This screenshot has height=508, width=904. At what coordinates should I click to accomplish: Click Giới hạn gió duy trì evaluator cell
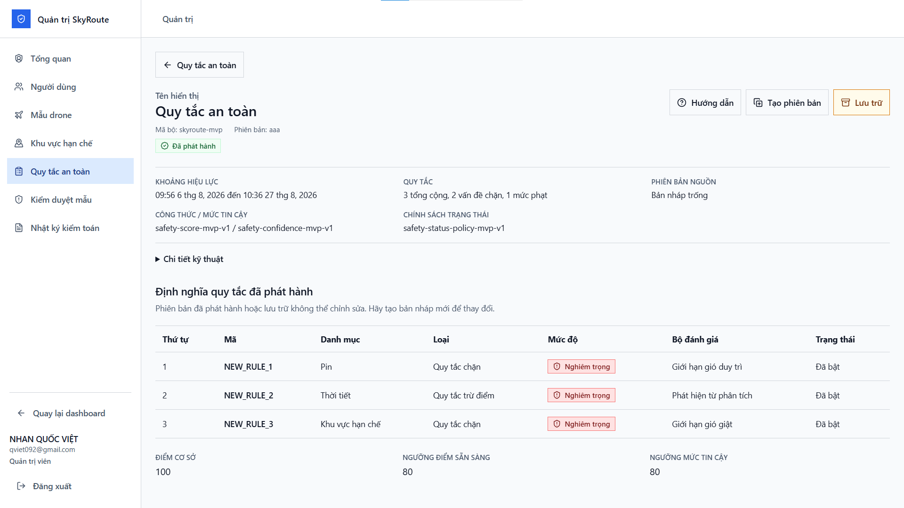(707, 367)
